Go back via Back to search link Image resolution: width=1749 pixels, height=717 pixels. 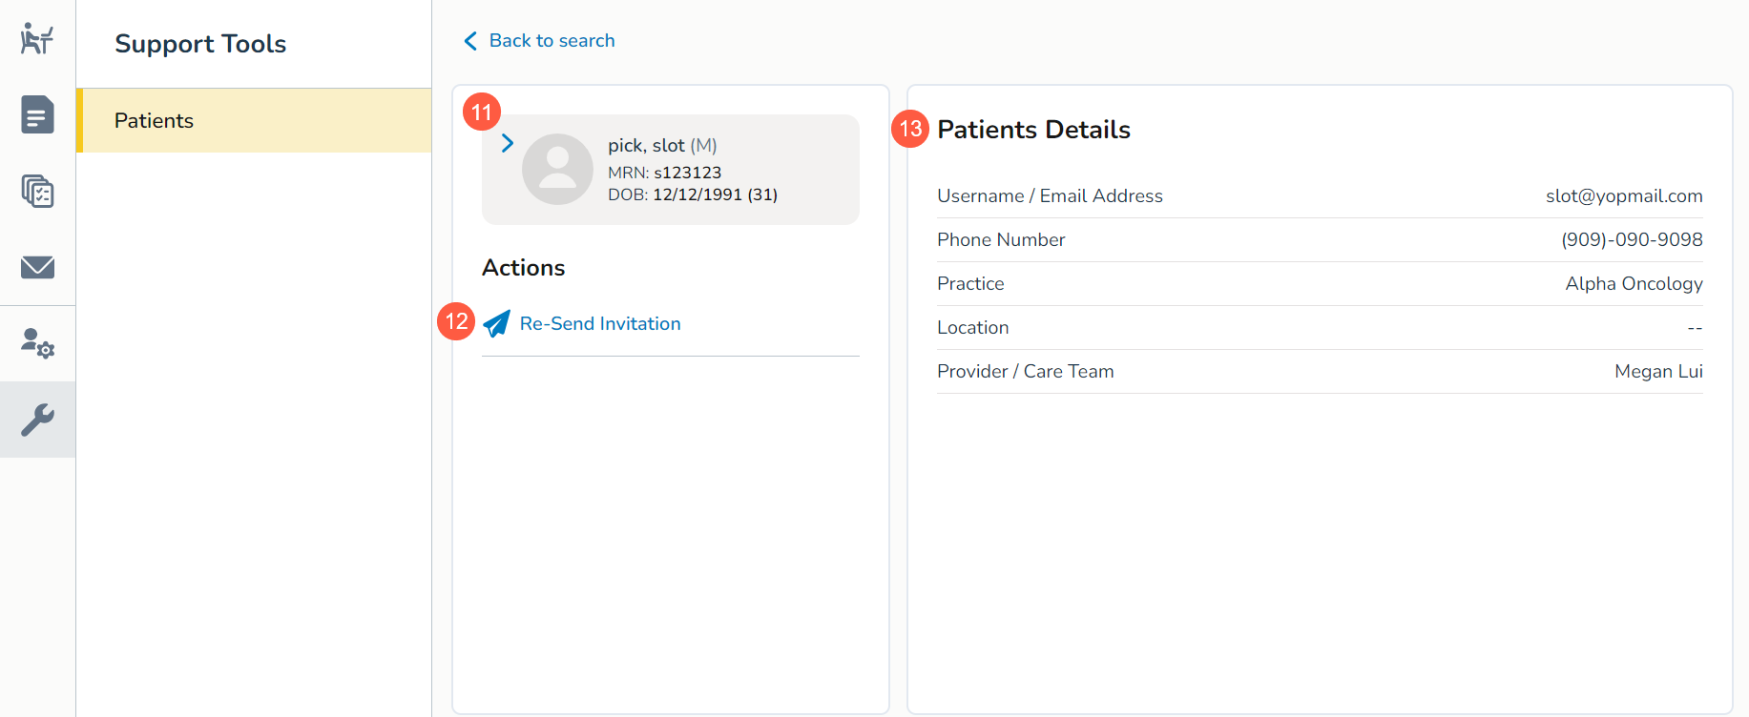pos(552,41)
